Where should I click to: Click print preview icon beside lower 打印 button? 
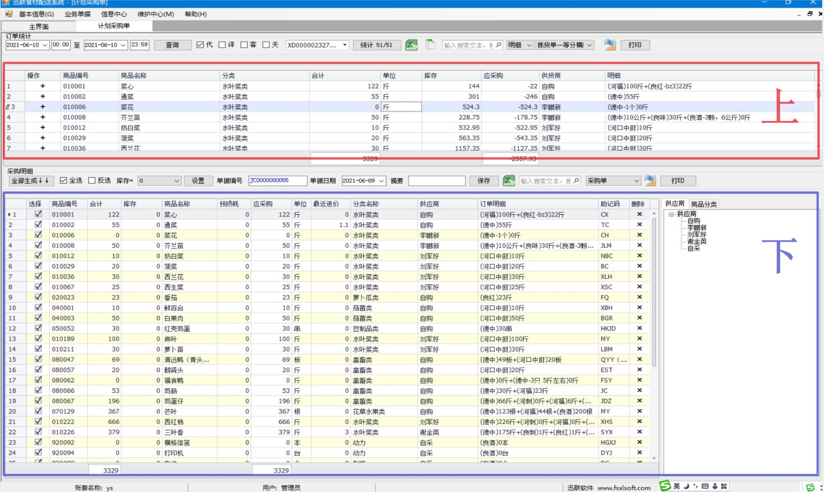[x=650, y=180]
